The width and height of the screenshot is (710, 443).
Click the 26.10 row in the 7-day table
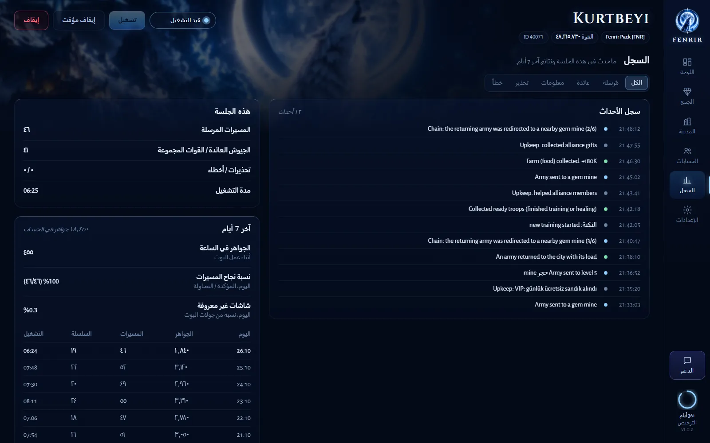click(137, 351)
